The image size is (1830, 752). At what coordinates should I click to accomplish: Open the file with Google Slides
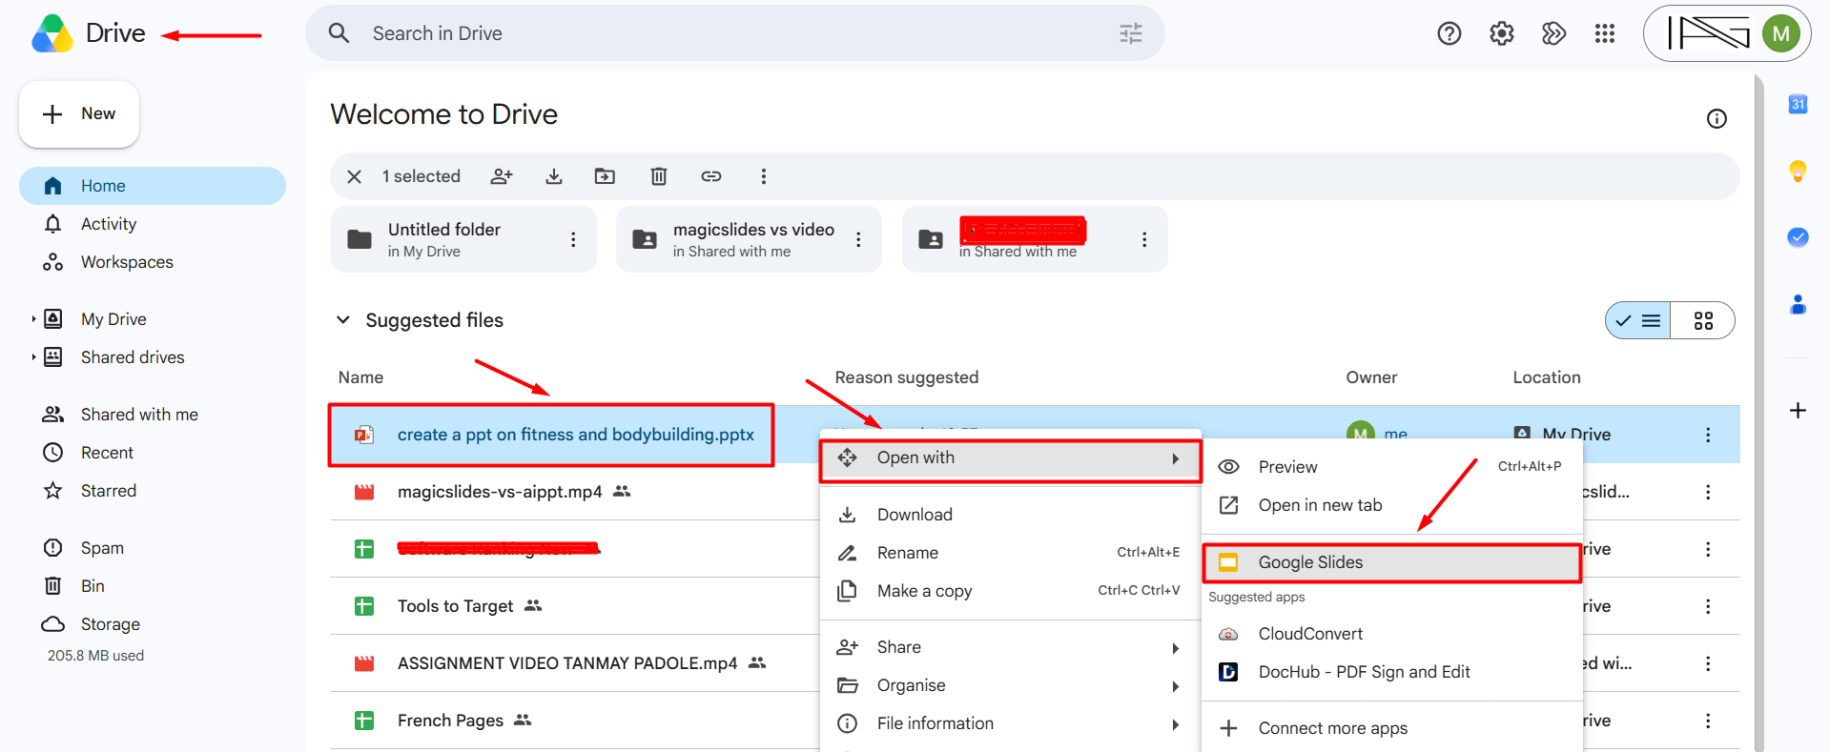(x=1392, y=562)
